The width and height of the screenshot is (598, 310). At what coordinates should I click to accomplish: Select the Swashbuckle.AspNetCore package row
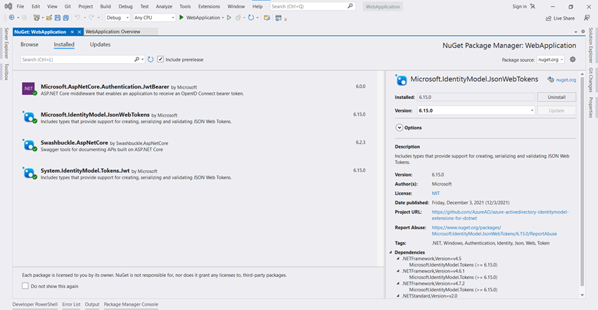(196, 145)
